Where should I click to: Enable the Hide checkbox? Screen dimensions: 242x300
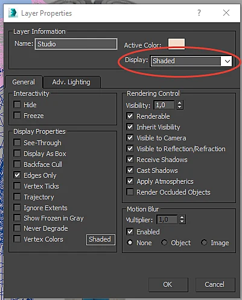18,104
